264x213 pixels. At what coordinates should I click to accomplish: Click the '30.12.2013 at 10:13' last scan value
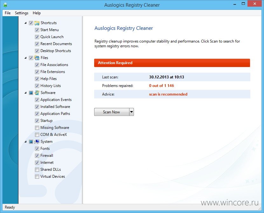click(x=167, y=77)
